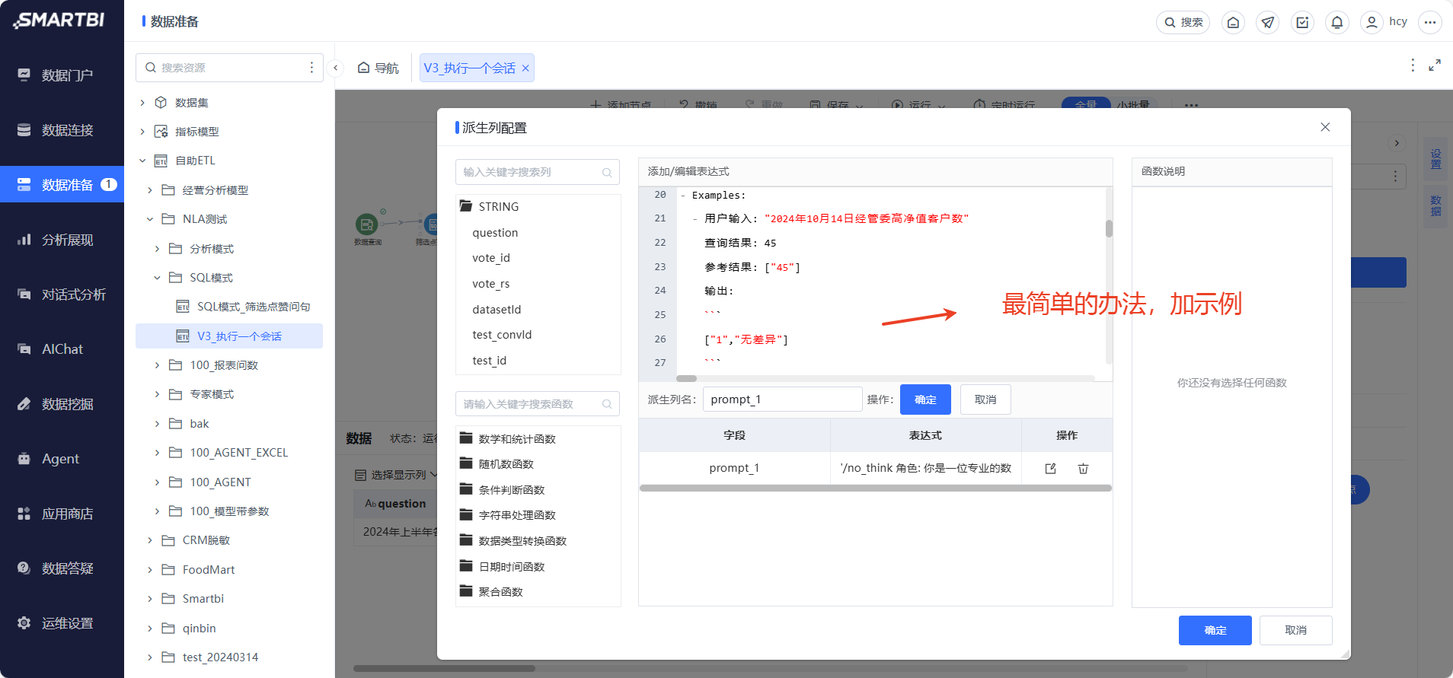Select the 数据准备 sidebar item

[x=62, y=184]
